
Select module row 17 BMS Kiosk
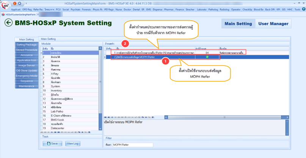coord(69,120)
